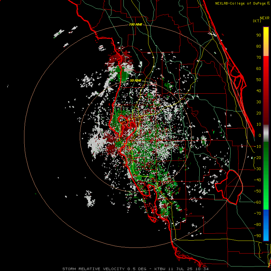Image resolution: width=271 pixels, height=271 pixels.
Task: Click the positive 30 scale label
Action: click(x=259, y=102)
